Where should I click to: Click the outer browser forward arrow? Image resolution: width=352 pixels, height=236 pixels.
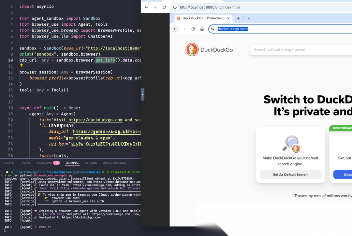[x=155, y=7]
